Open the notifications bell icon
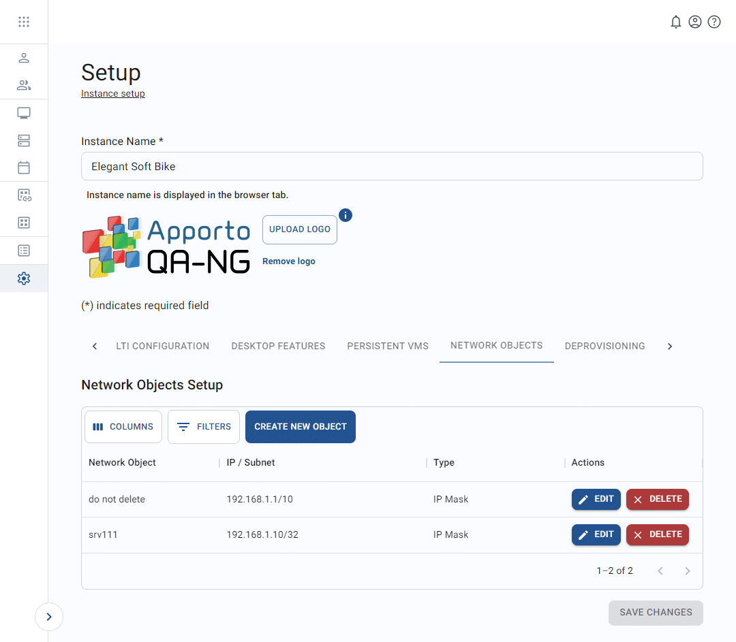This screenshot has width=736, height=642. click(676, 21)
